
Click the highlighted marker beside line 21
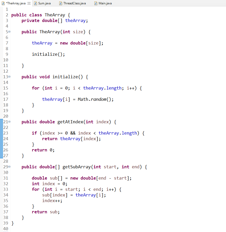click(x=1, y=121)
